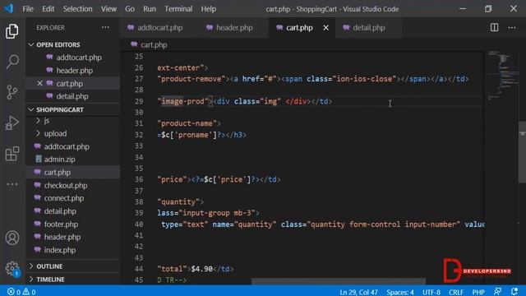The height and width of the screenshot is (296, 526).
Task: Expand the Timeline section
Action: [x=50, y=280]
